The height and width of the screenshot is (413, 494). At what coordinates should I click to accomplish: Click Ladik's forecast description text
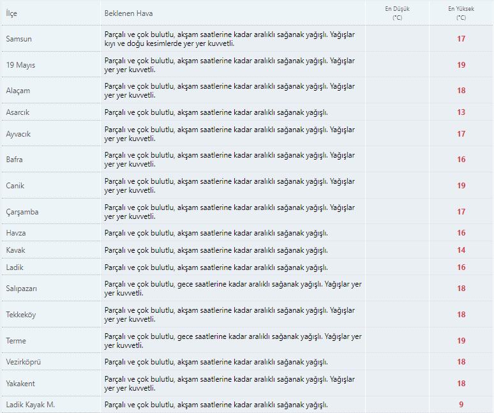pos(216,267)
